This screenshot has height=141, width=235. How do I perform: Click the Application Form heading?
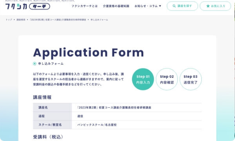(89, 53)
